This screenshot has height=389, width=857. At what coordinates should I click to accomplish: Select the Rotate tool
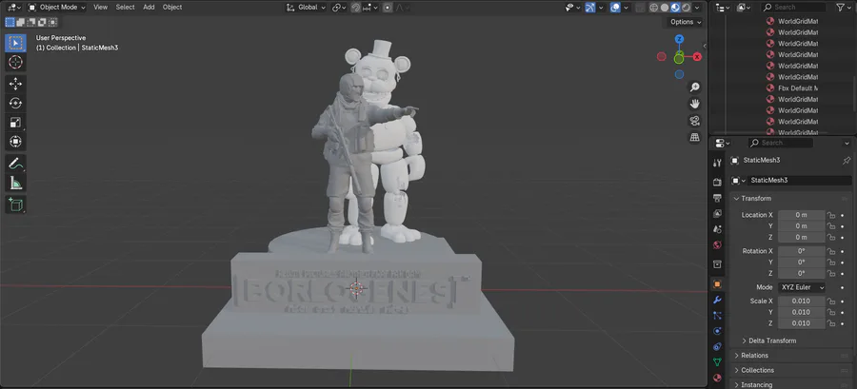click(16, 103)
